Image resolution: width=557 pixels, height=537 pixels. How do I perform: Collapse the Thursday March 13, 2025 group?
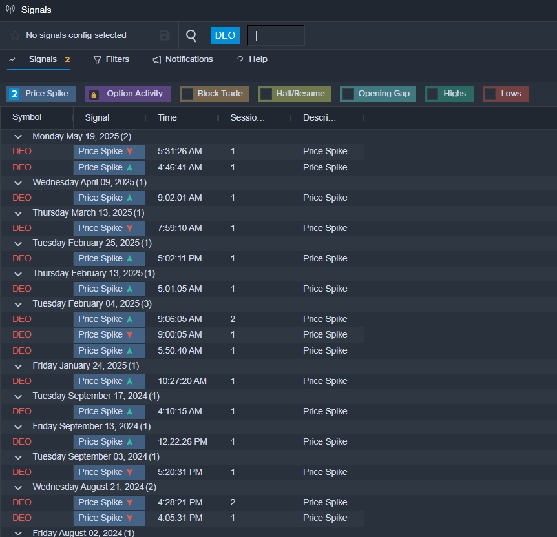(x=18, y=213)
